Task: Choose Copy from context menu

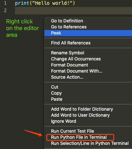Action: point(88,93)
